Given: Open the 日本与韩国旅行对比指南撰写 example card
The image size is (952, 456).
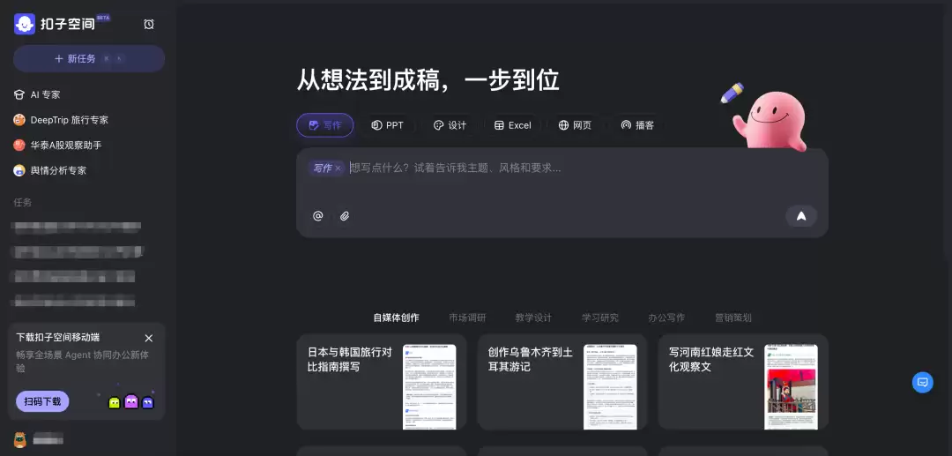Looking at the screenshot, I should coord(382,382).
